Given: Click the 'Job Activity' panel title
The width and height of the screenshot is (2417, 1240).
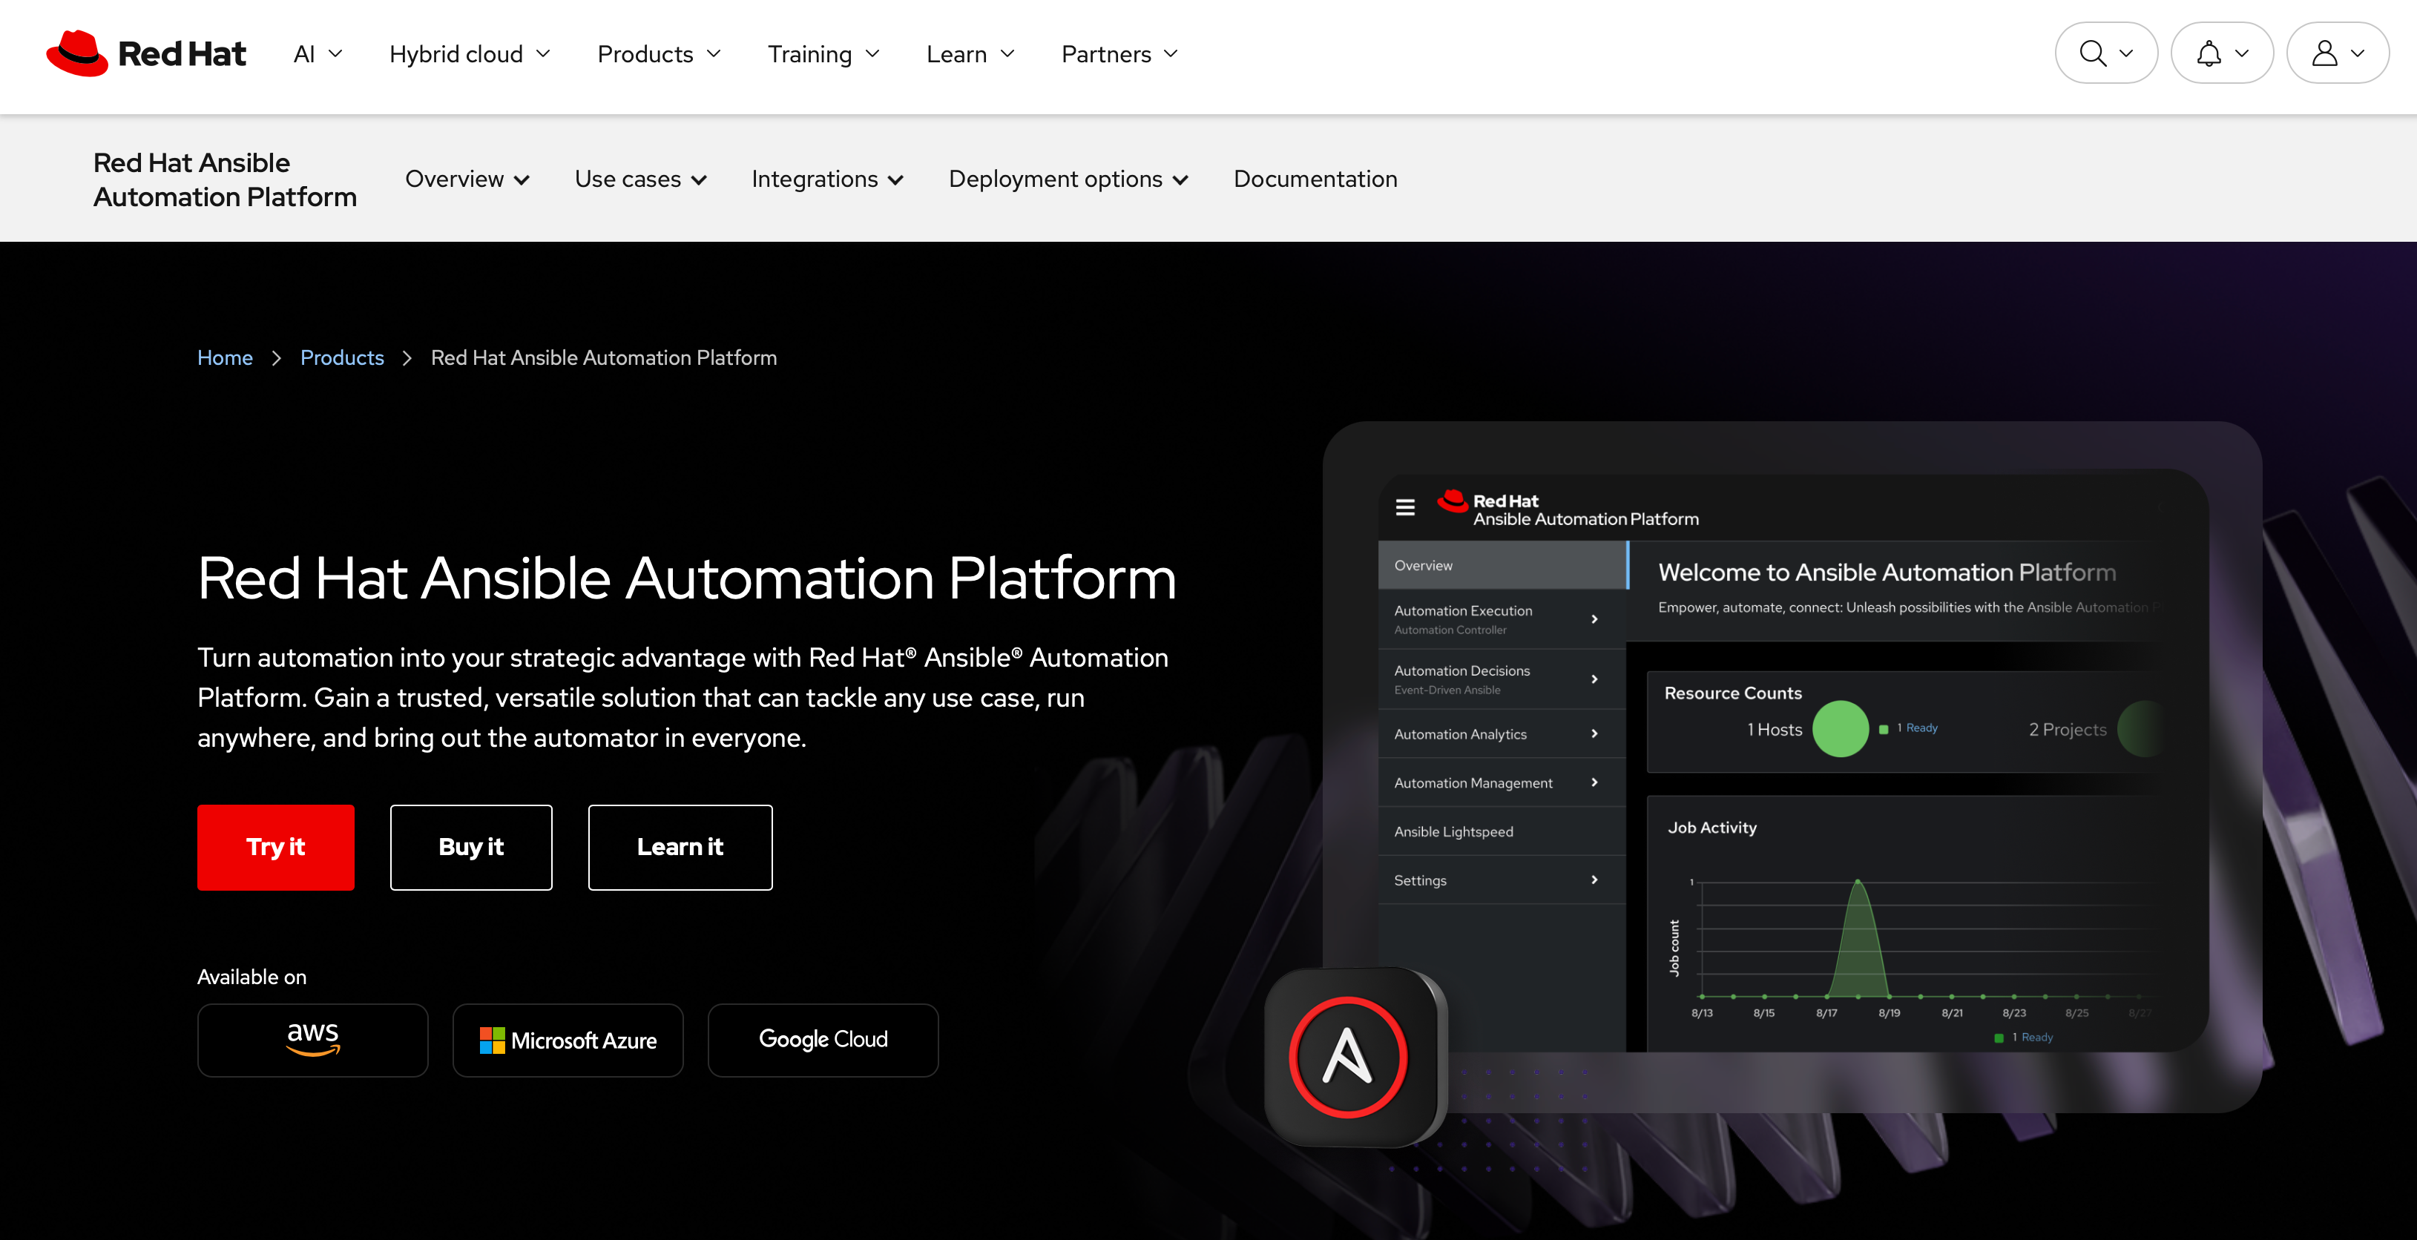Looking at the screenshot, I should coord(1711,828).
